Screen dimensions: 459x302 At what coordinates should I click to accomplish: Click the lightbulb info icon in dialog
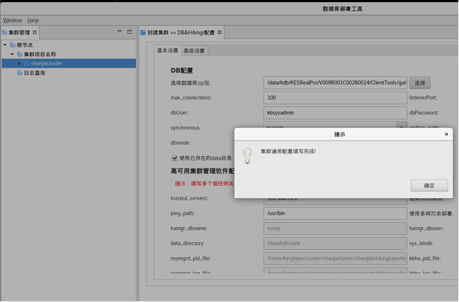(248, 155)
